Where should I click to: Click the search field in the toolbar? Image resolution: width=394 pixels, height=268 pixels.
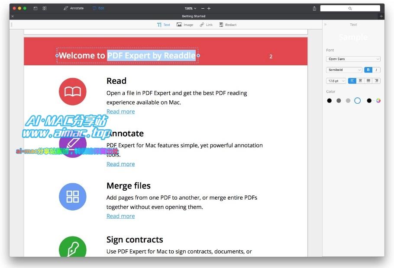click(350, 8)
